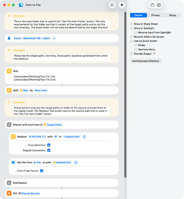Enable Finder quick action checkbox

click(136, 45)
